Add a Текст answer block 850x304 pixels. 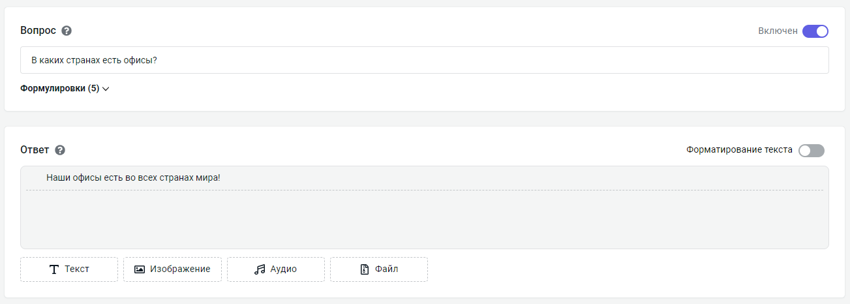[69, 269]
